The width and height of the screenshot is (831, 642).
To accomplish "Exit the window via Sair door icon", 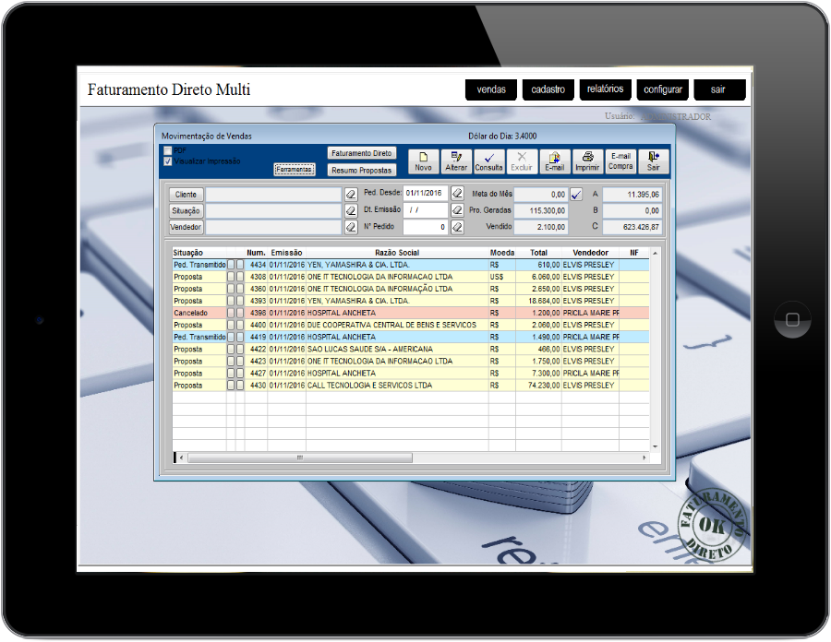I will coord(654,161).
